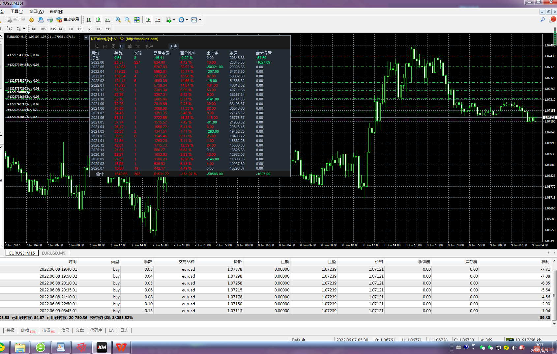Open the 历史 history view in MTDriver
Viewport: 557px width, 354px height.
click(x=173, y=46)
